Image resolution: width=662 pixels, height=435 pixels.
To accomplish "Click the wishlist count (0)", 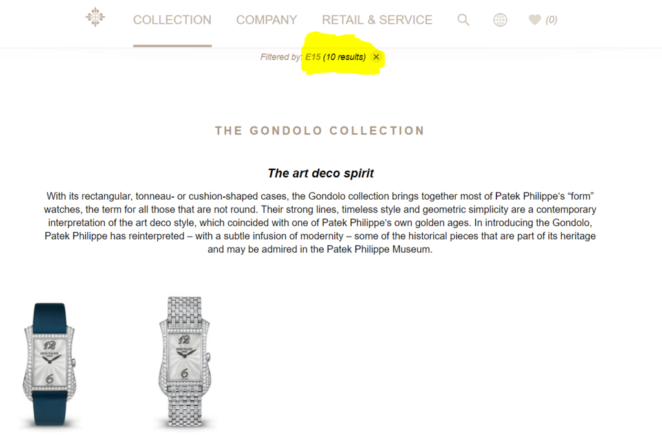I will [551, 20].
